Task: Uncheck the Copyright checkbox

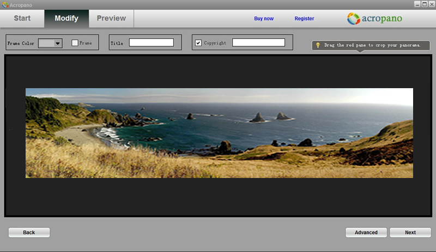Action: (198, 43)
